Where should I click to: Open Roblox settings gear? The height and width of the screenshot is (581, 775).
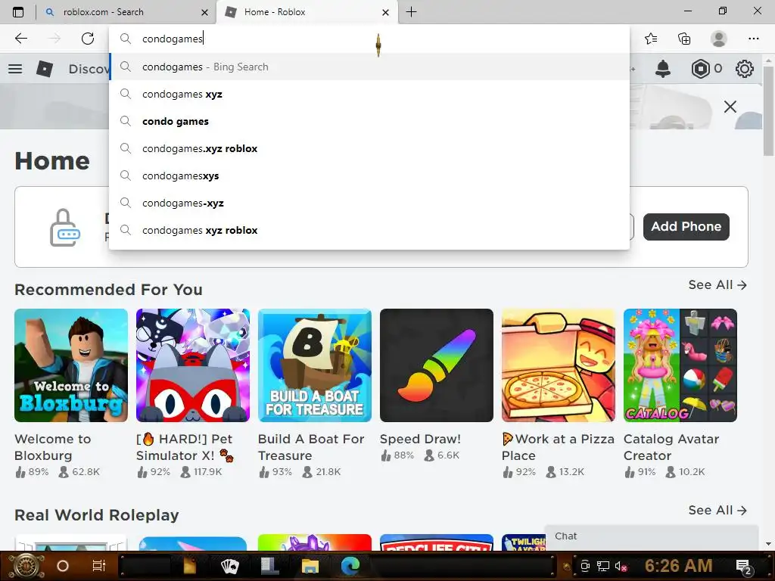745,69
